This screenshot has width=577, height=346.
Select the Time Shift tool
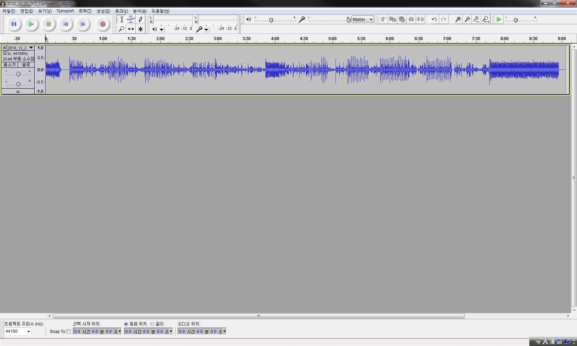(131, 29)
